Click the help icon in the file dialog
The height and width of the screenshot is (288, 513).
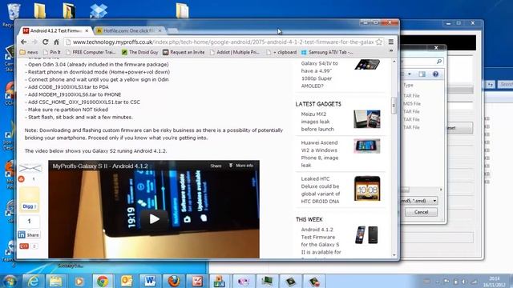[x=435, y=74]
